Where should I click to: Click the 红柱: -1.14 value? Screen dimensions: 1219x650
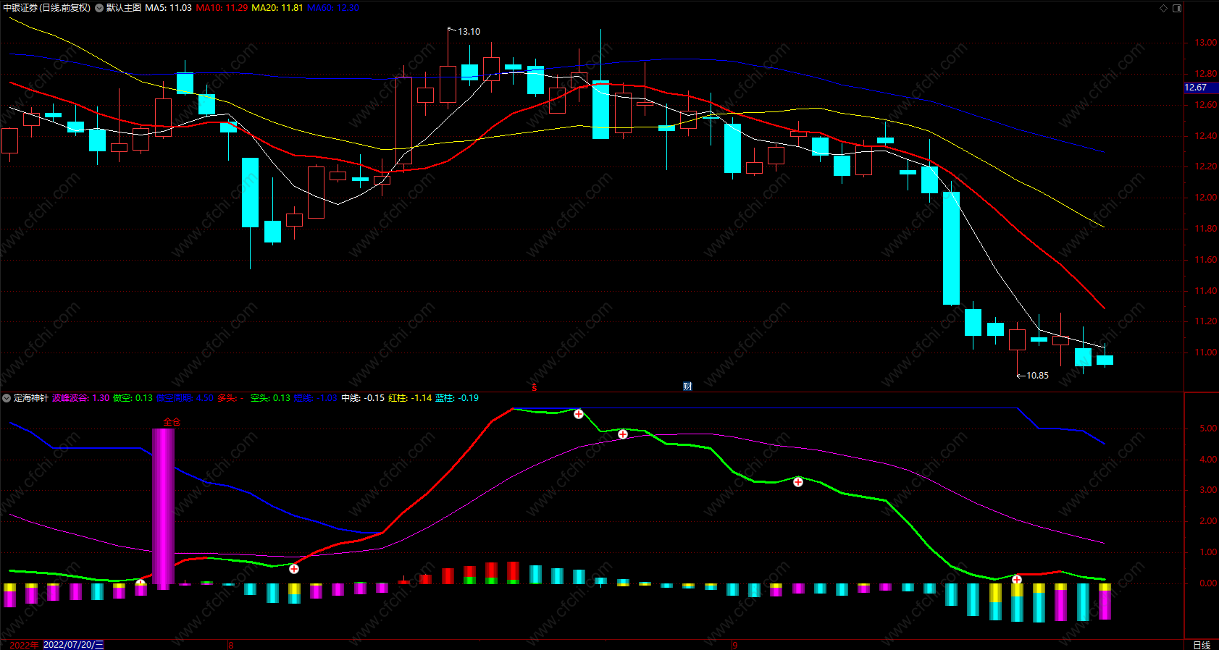tap(410, 398)
